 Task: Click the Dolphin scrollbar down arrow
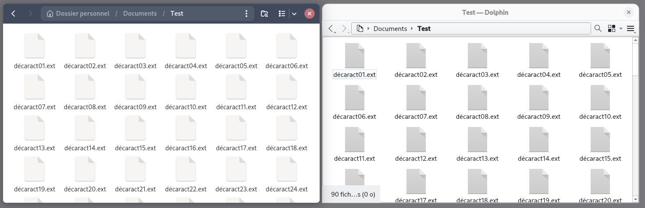635,200
